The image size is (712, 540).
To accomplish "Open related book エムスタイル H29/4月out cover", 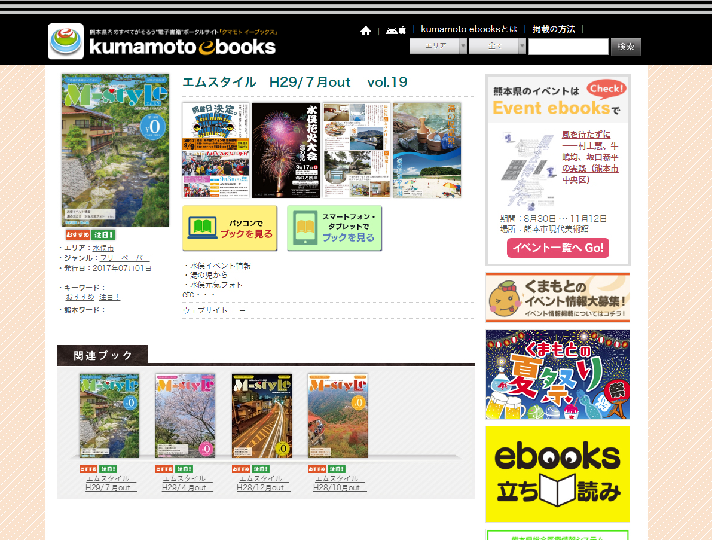I will (x=185, y=416).
